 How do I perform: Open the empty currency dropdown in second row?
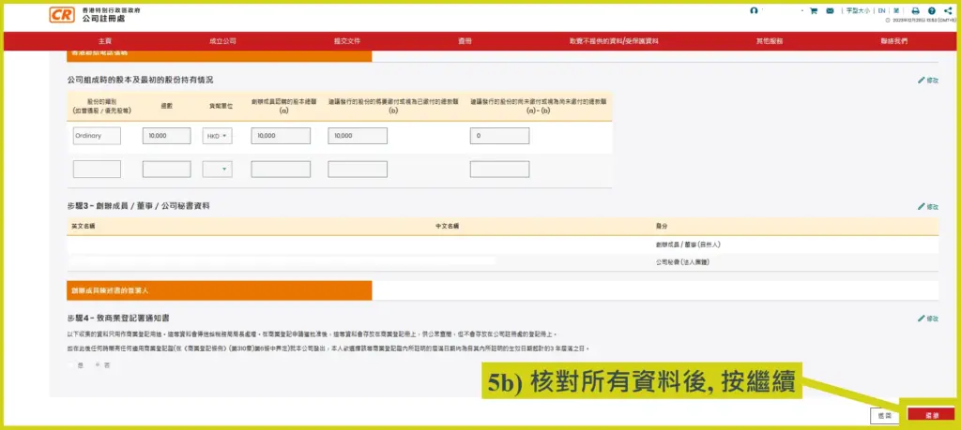tap(217, 170)
